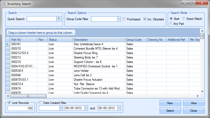Click the Select button
Viewport: 210px width, 118px height.
[170, 111]
